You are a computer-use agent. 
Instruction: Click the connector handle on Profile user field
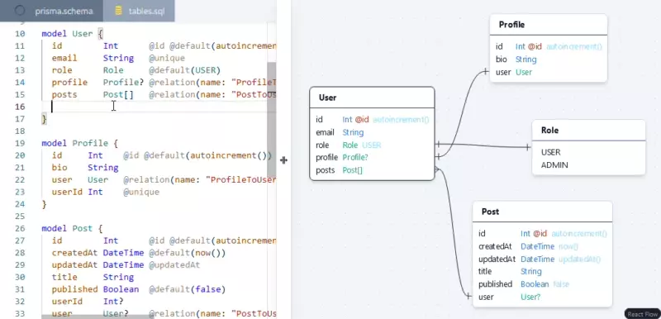coord(486,72)
